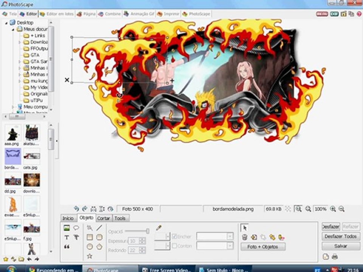The height and width of the screenshot is (272, 363).
Task: Open the Combine top tab
Action: click(110, 14)
